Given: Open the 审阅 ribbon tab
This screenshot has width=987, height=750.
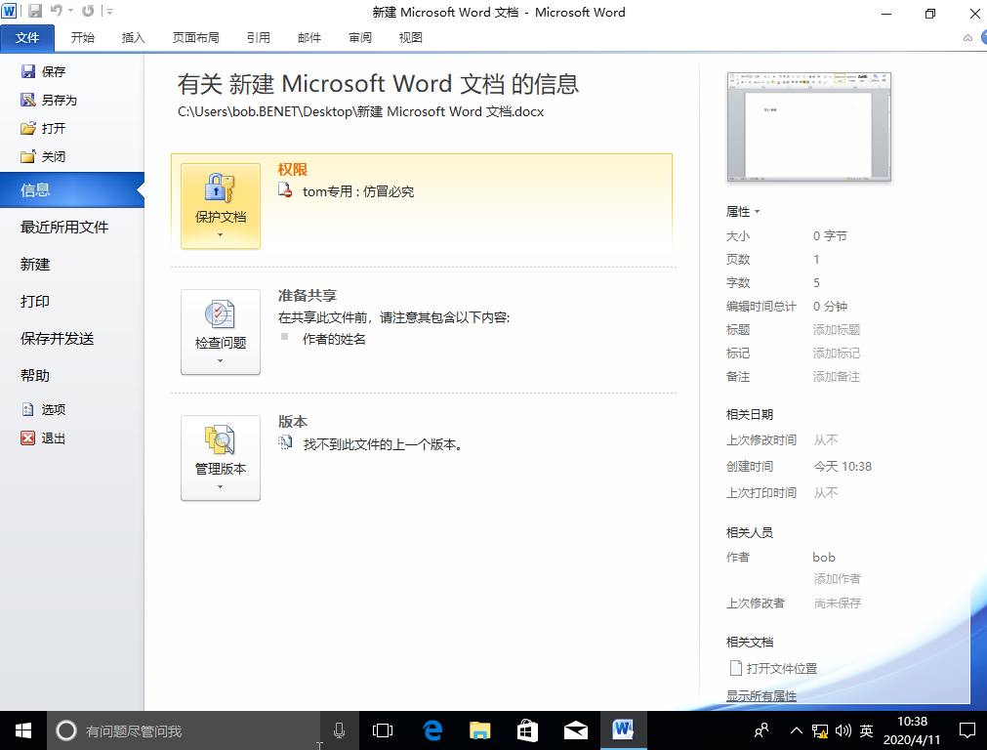Looking at the screenshot, I should tap(360, 38).
